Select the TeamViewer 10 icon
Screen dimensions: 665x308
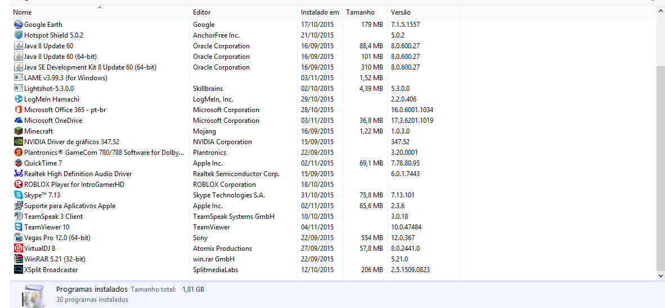(18, 227)
